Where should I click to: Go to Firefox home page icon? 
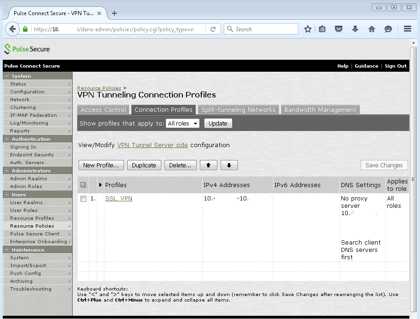tap(372, 29)
